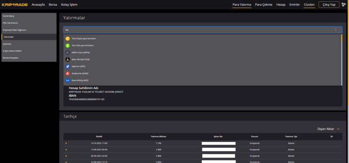
Task: Open Kripto Adres Defteri sidebar item
Action: click(29, 51)
